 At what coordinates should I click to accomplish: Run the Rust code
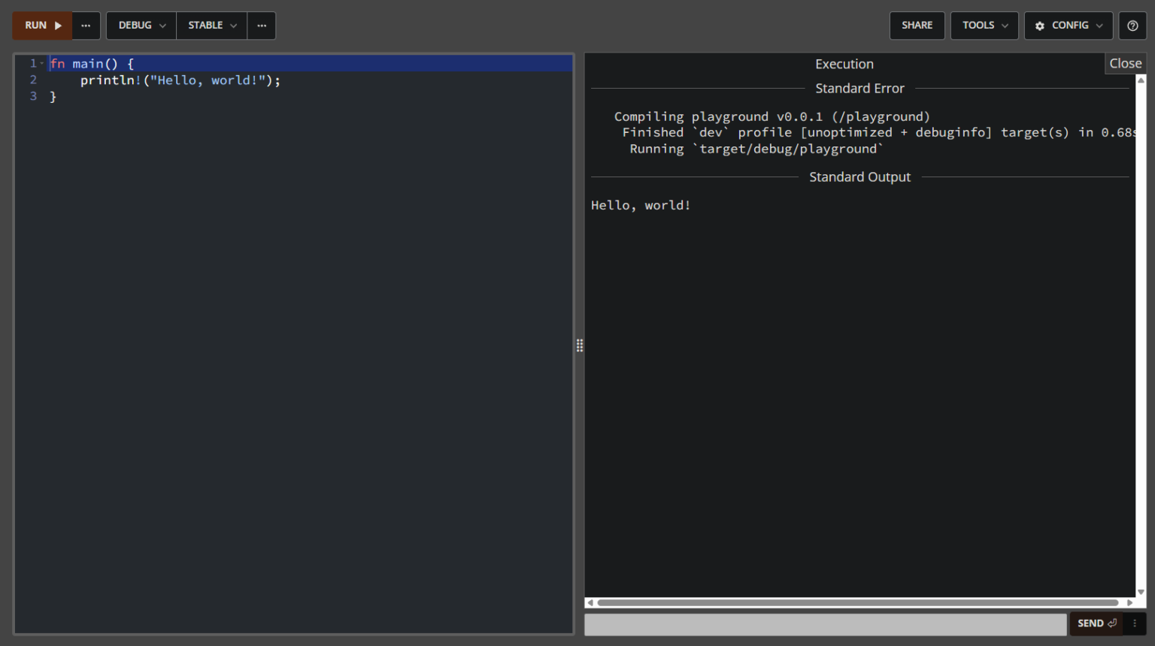point(42,26)
